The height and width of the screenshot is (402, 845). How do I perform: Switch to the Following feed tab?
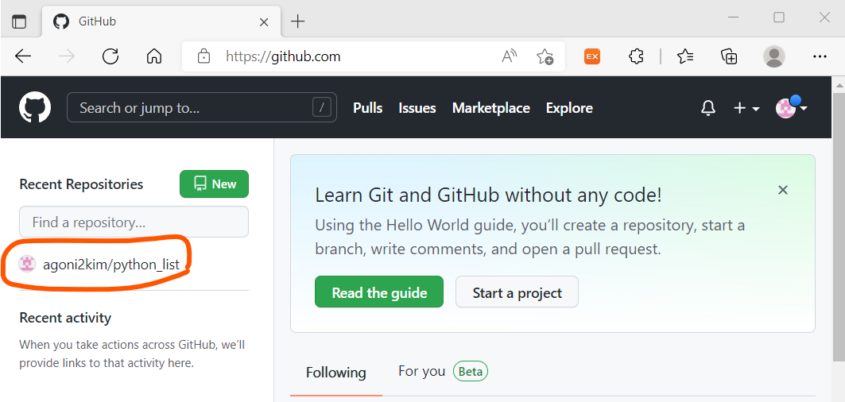pyautogui.click(x=335, y=373)
